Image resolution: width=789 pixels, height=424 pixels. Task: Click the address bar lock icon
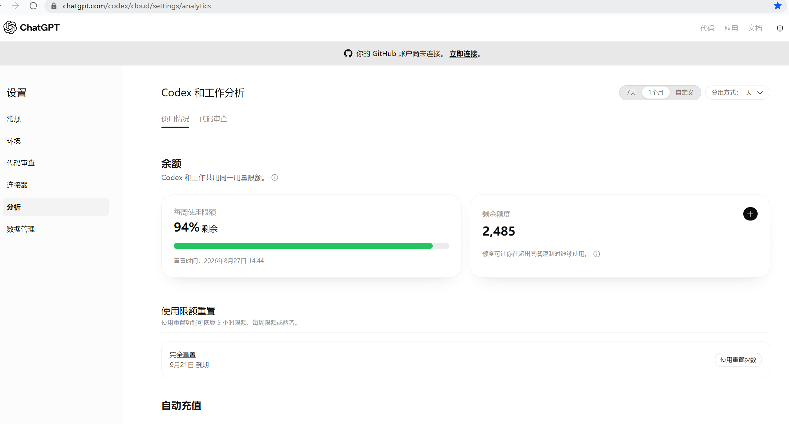coord(54,6)
